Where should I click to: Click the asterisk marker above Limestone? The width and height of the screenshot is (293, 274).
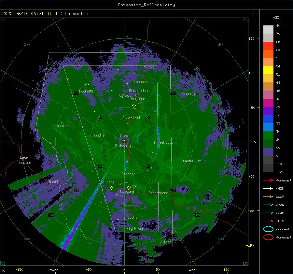coord(62,123)
